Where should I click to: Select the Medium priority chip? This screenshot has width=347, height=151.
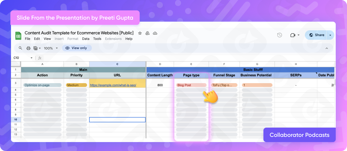click(x=76, y=85)
